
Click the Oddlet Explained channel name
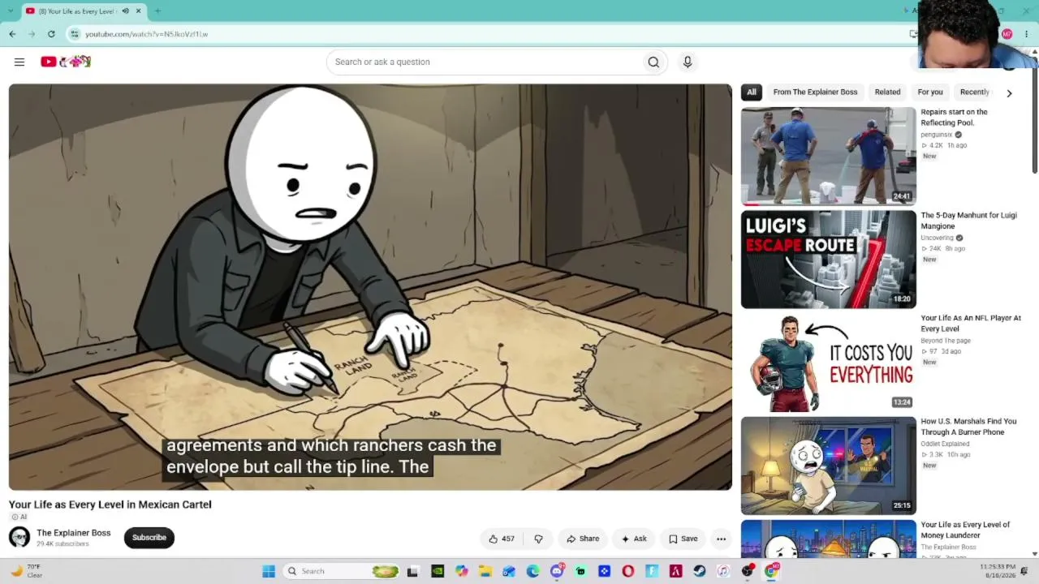945,444
